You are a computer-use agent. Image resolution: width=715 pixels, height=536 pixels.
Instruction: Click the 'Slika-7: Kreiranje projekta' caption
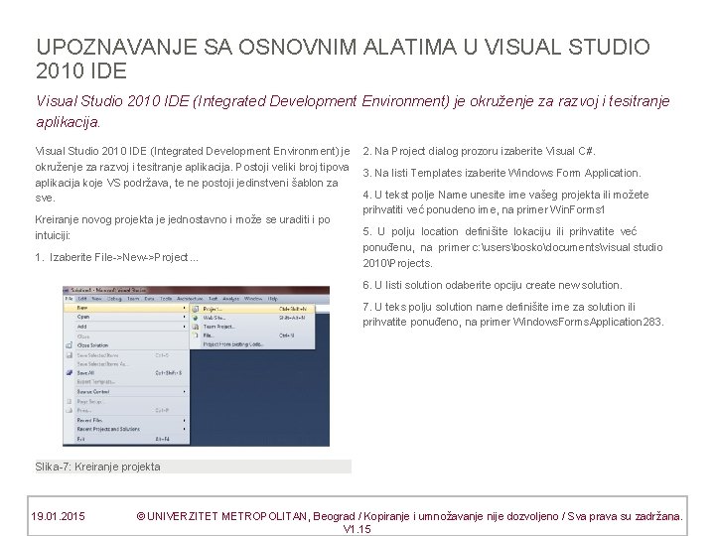pyautogui.click(x=97, y=467)
